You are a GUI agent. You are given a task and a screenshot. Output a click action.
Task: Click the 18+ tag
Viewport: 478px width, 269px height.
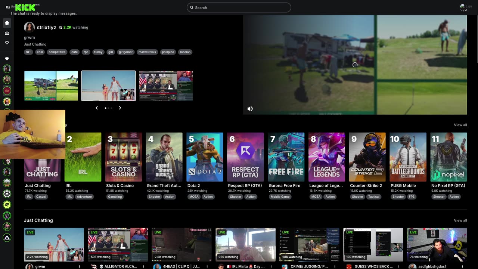pyautogui.click(x=28, y=52)
